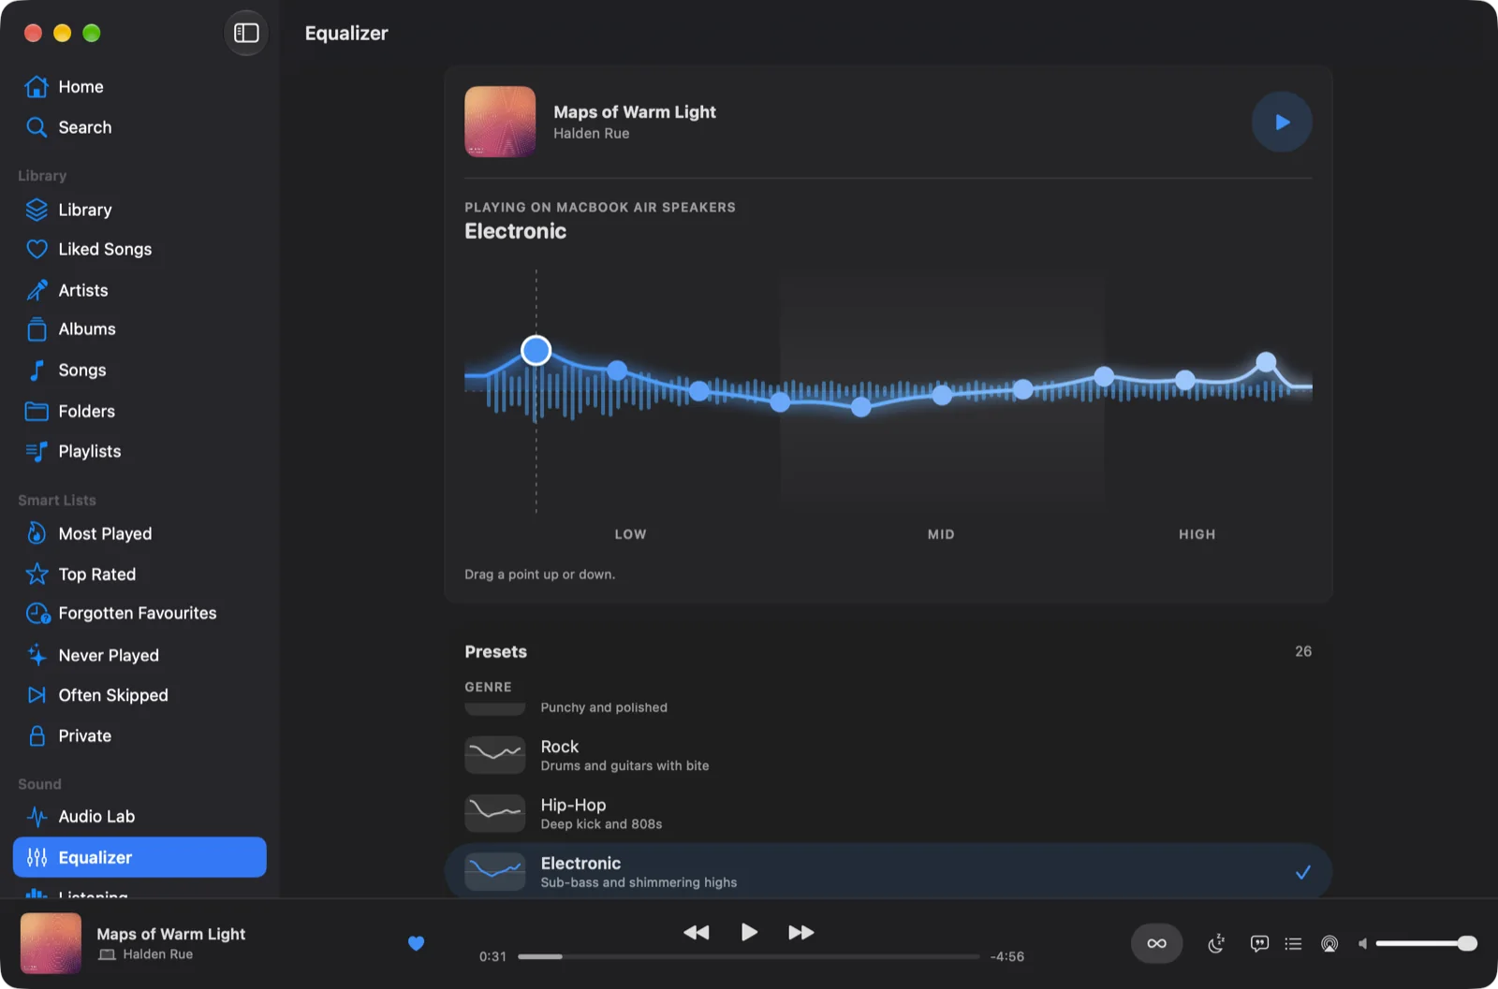1498x989 pixels.
Task: Select the Equalizer sidebar item
Action: [x=140, y=857]
